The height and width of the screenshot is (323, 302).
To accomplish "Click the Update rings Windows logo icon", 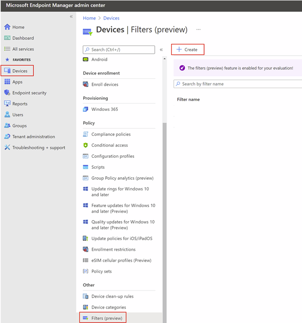I will click(x=85, y=189).
